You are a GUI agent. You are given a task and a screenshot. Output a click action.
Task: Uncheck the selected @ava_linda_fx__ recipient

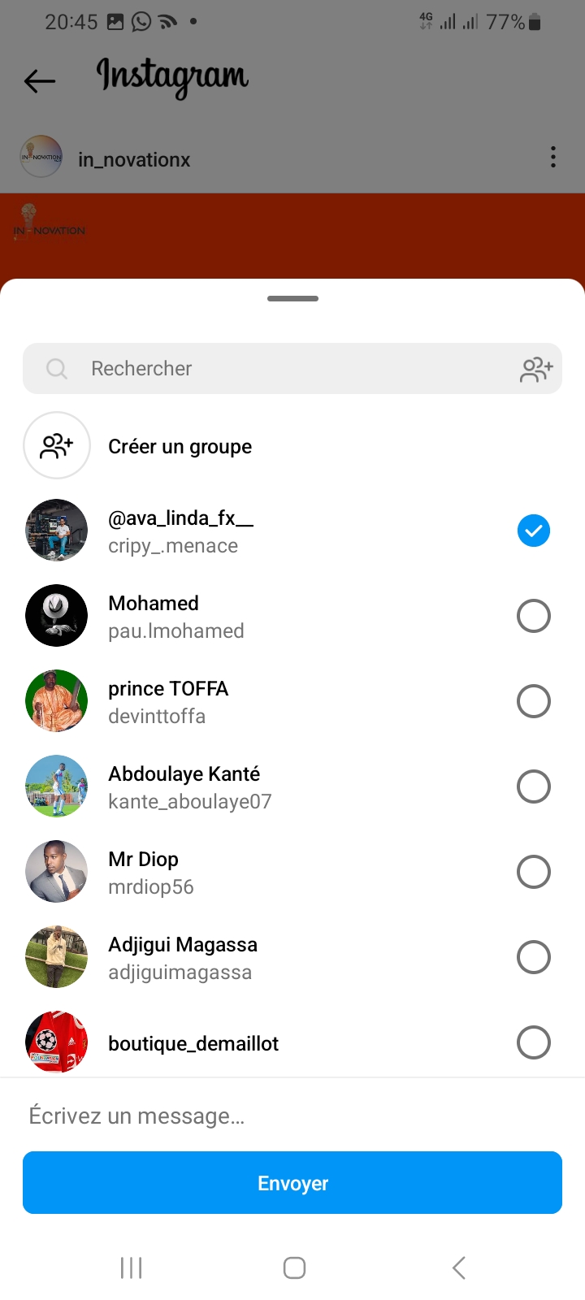pyautogui.click(x=533, y=531)
